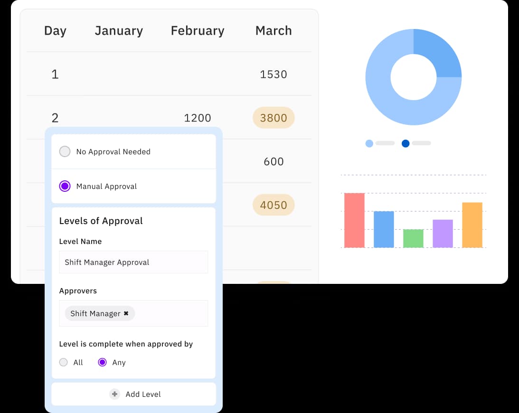Choose All for level completion
The width and height of the screenshot is (519, 413).
(63, 362)
